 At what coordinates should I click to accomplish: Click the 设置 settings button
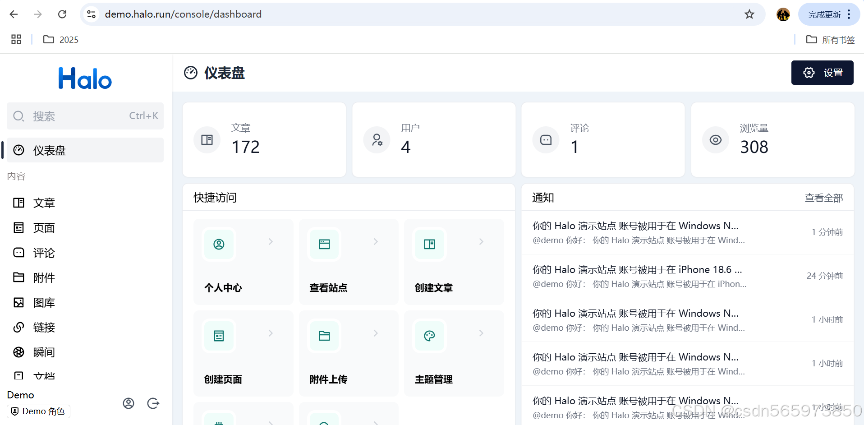tap(822, 73)
